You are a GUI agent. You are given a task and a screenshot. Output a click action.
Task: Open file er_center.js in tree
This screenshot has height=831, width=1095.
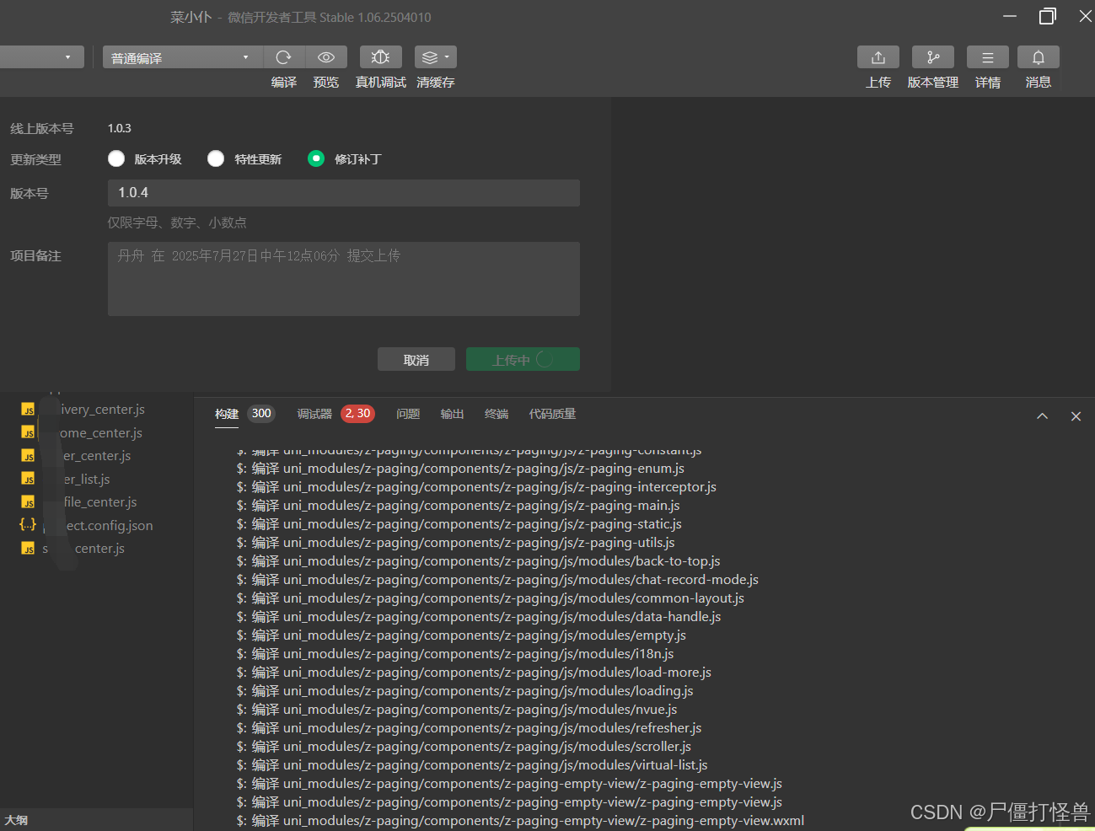pos(97,456)
